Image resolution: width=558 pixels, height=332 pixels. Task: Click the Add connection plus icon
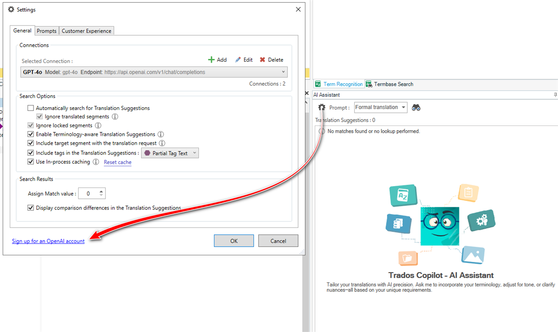coord(212,59)
